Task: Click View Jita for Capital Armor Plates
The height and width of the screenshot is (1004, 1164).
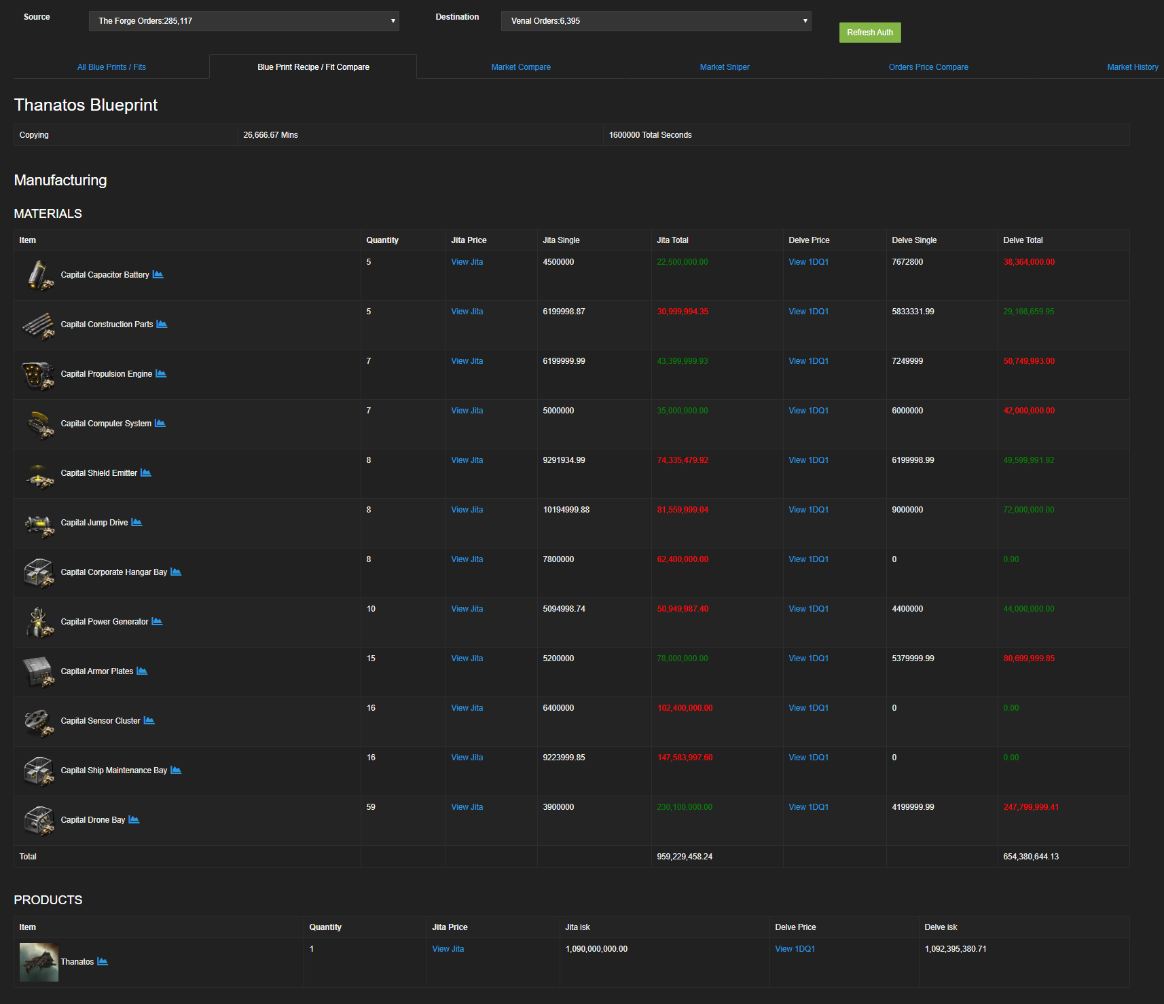Action: 467,658
